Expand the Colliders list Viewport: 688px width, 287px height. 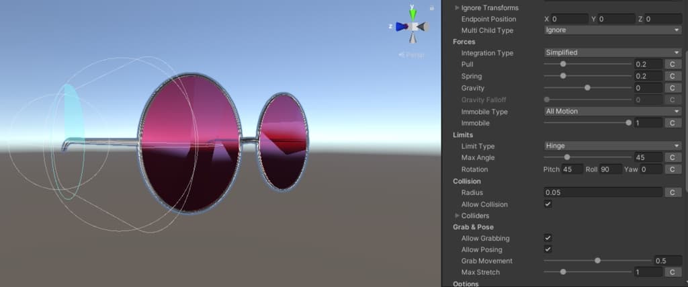(x=458, y=216)
